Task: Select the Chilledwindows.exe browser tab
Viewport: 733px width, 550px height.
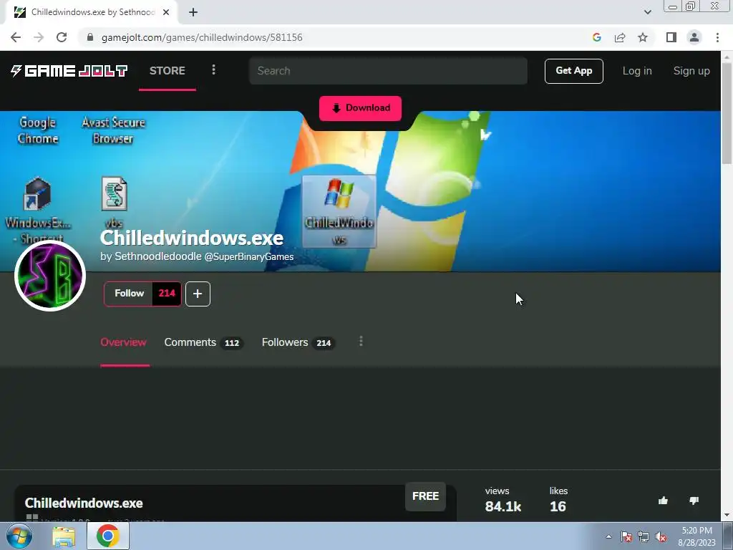Action: (x=91, y=13)
